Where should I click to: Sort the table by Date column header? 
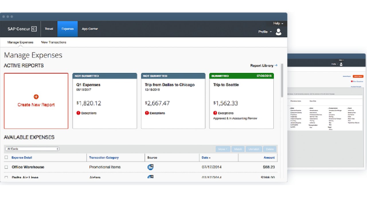[x=206, y=158]
